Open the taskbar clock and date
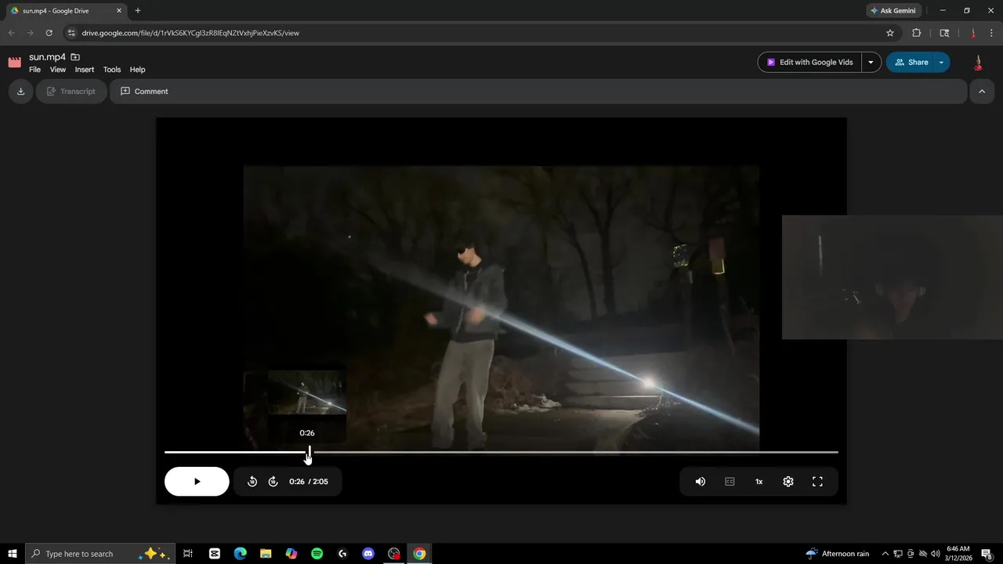The image size is (1003, 564). (x=958, y=554)
